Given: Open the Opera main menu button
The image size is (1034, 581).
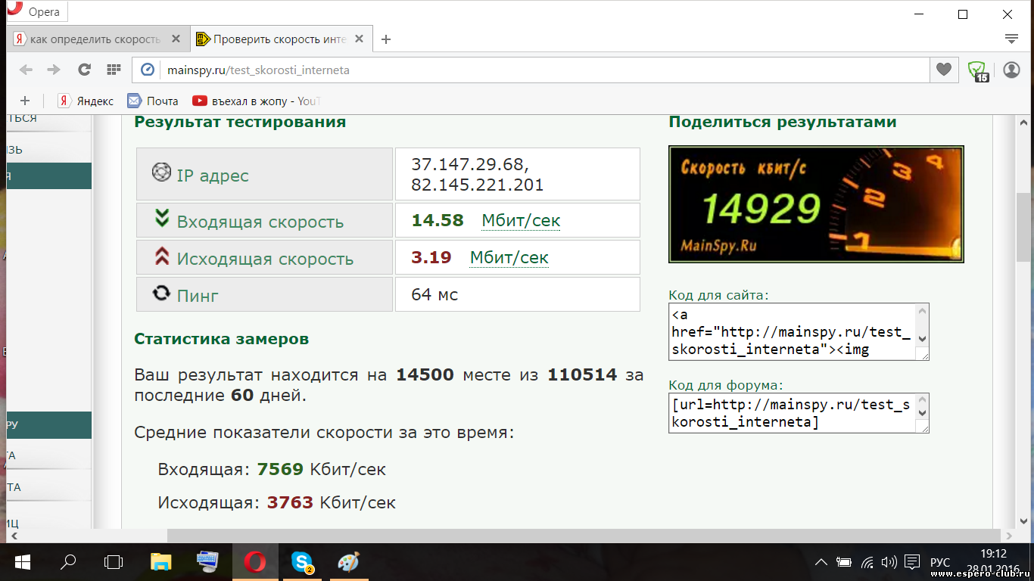Looking at the screenshot, I should pyautogui.click(x=36, y=12).
